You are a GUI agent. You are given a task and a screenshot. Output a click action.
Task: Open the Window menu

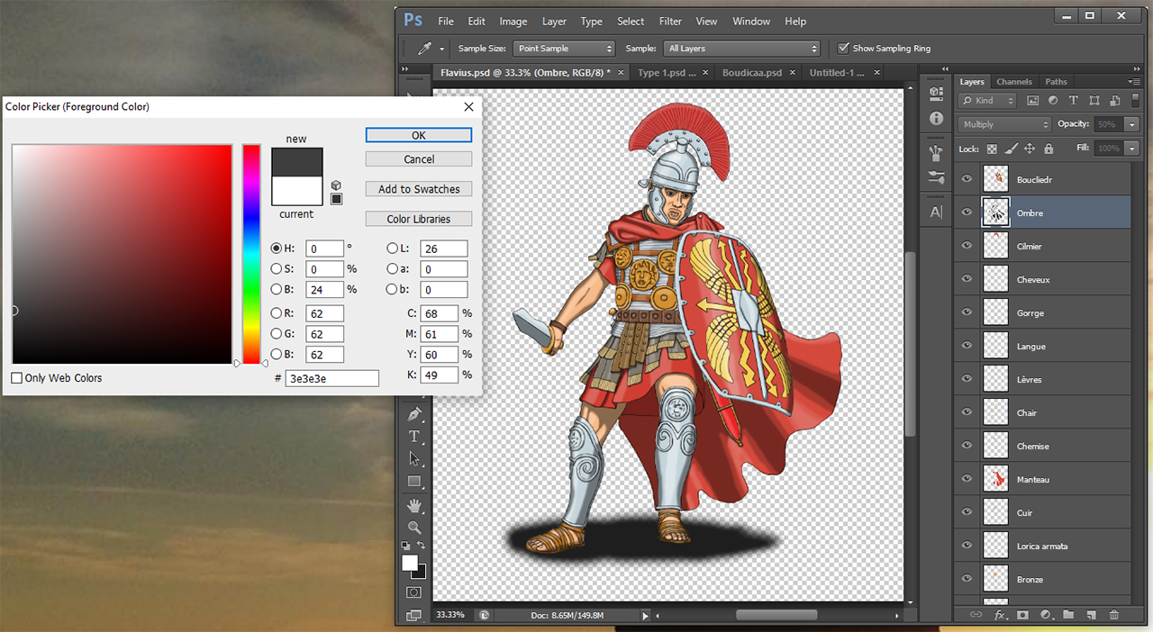[751, 22]
